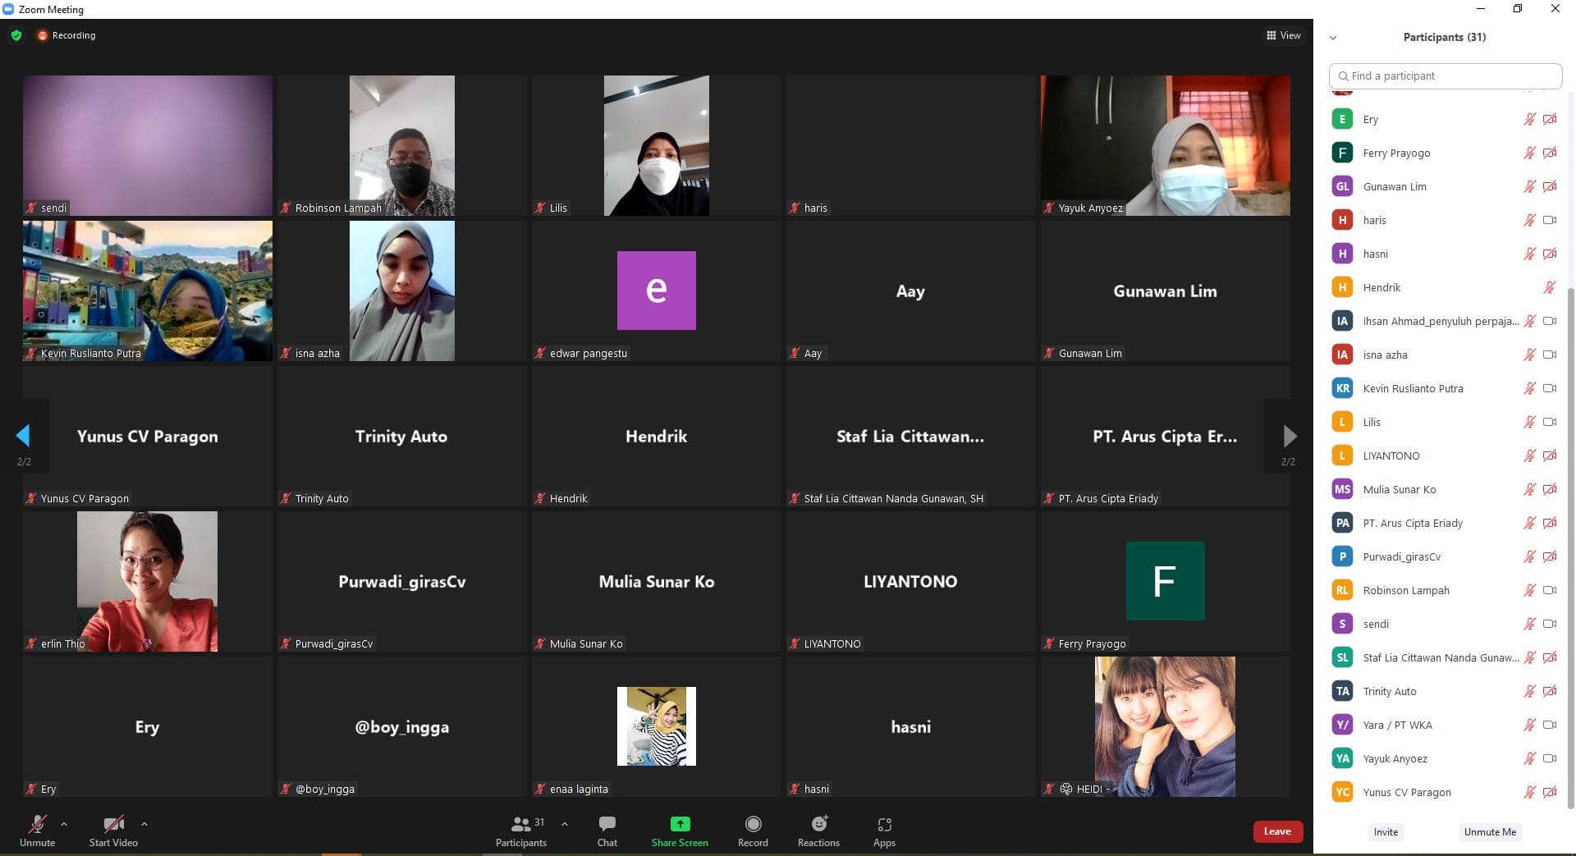This screenshot has height=856, width=1576.
Task: Expand audio options arrow beside Unmute
Action: coord(64,824)
